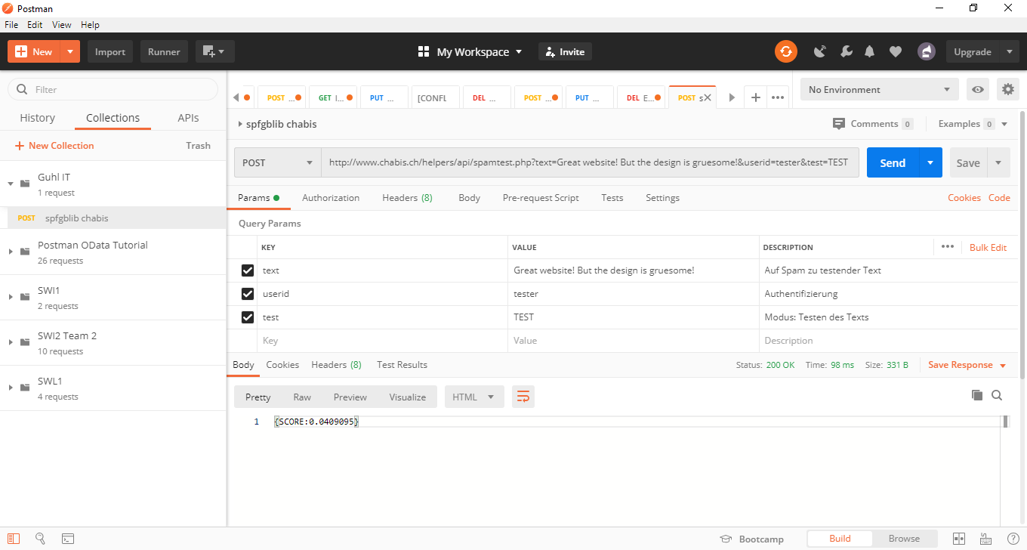This screenshot has height=550, width=1027.
Task: Open keyboard shortcuts icon in status bar
Action: click(985, 539)
